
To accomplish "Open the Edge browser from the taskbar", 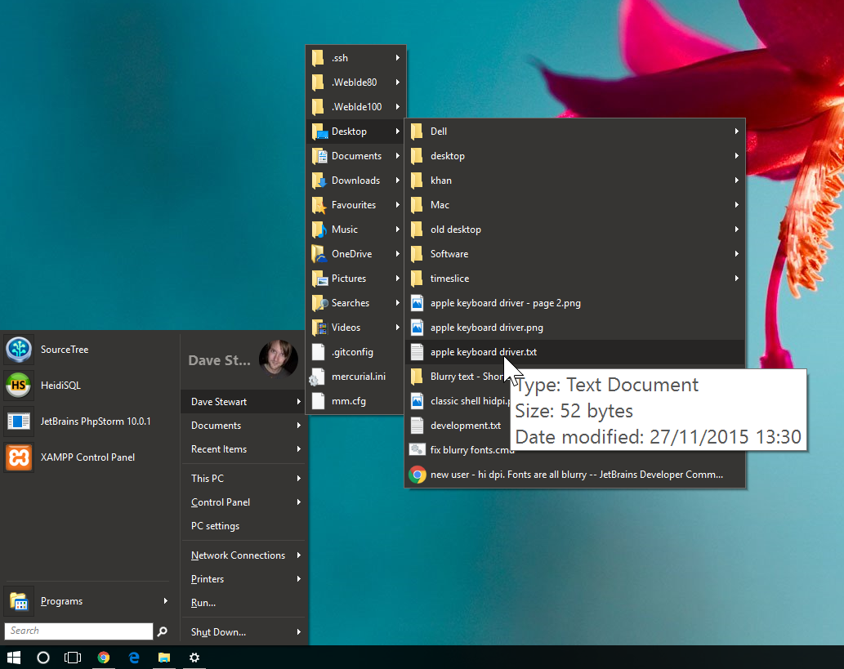I will (x=134, y=658).
